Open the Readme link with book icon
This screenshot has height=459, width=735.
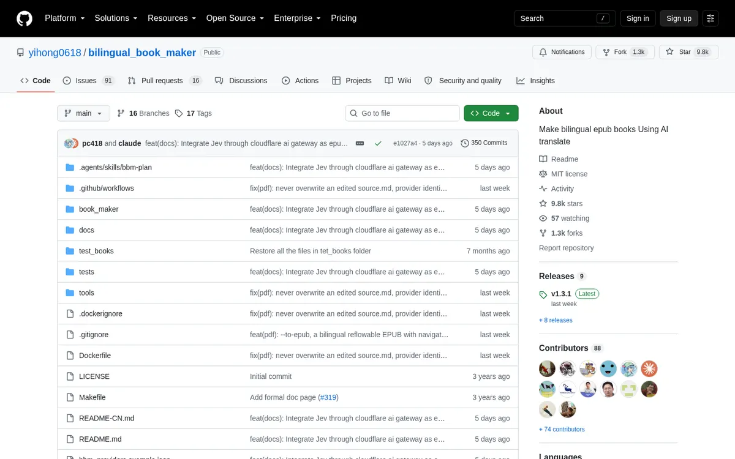pyautogui.click(x=559, y=159)
